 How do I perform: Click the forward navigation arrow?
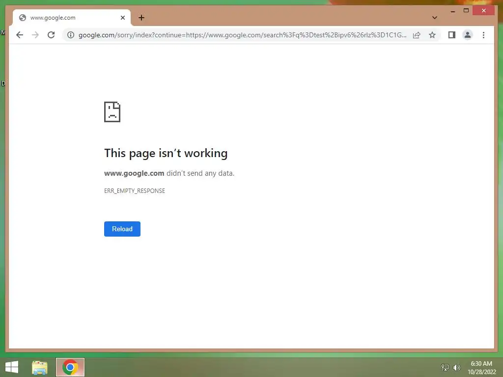click(x=35, y=35)
